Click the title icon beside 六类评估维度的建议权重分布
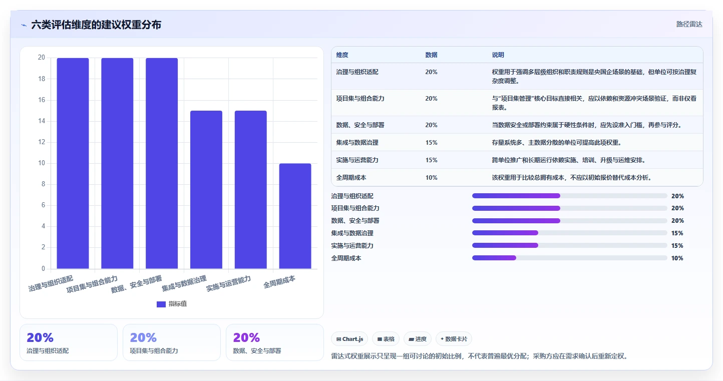 pyautogui.click(x=24, y=25)
